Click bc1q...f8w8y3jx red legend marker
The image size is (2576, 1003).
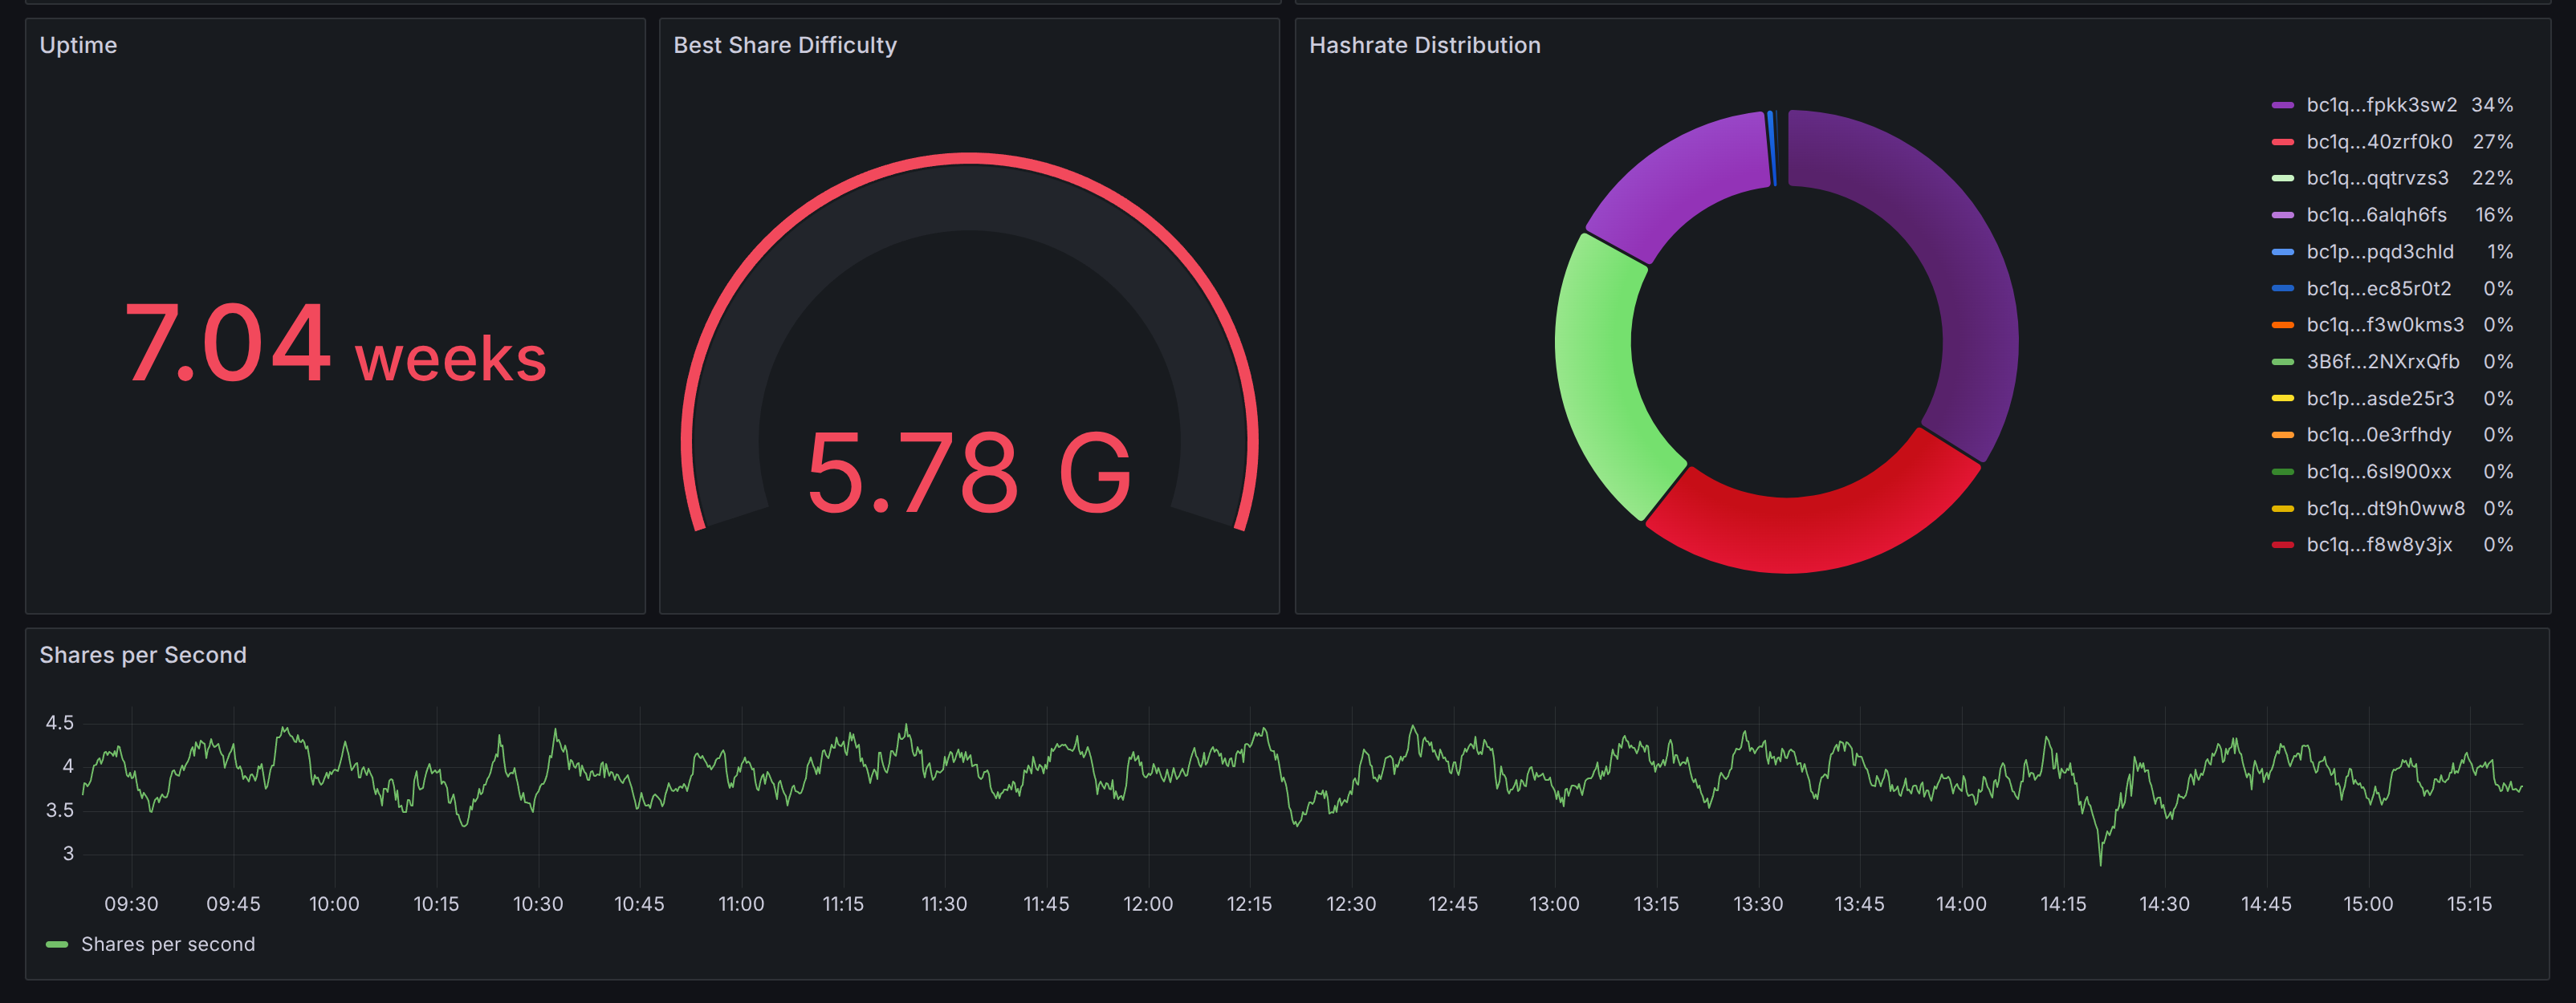[2282, 545]
